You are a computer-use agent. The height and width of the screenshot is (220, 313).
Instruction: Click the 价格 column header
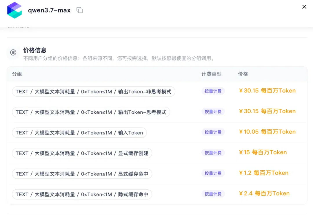pos(243,74)
